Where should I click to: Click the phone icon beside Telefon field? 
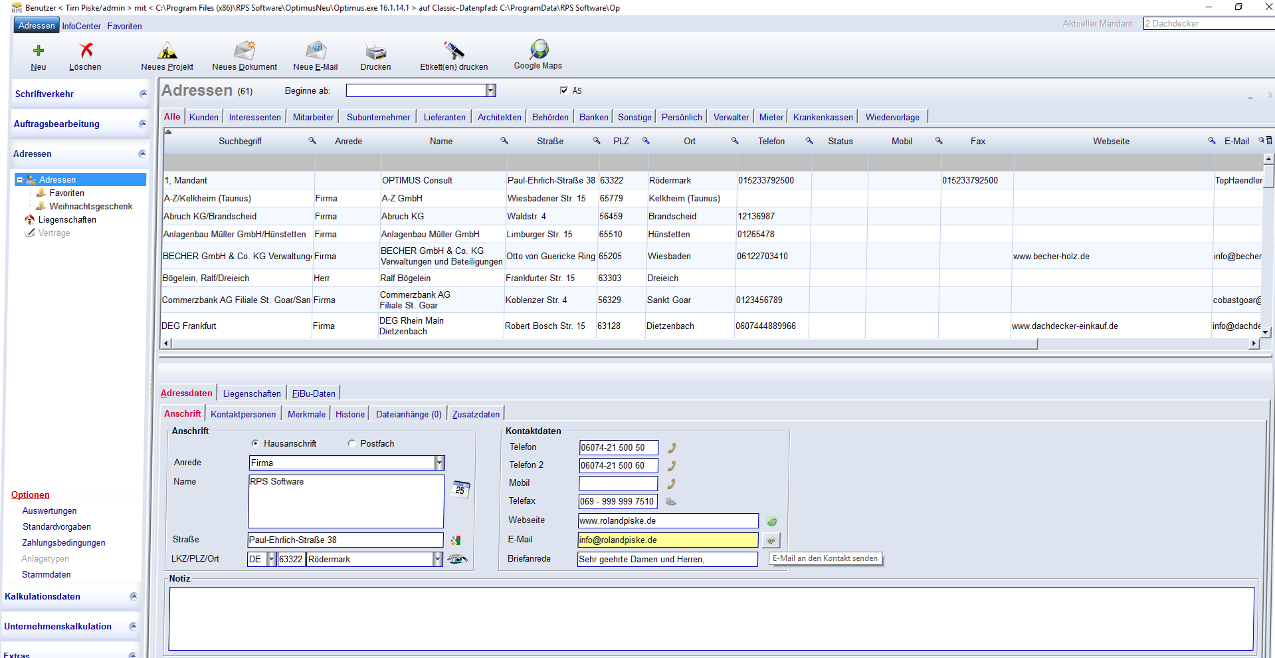tap(672, 448)
